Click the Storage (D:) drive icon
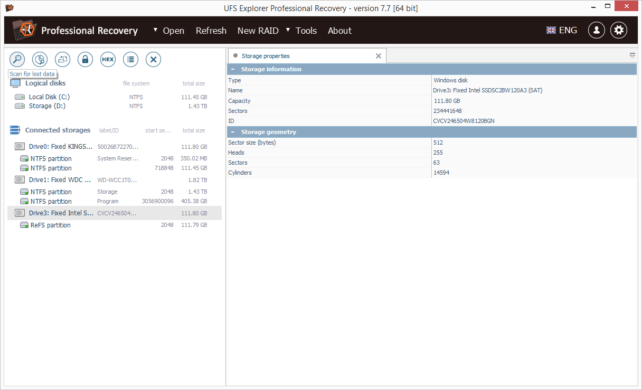This screenshot has width=642, height=390. pos(20,106)
